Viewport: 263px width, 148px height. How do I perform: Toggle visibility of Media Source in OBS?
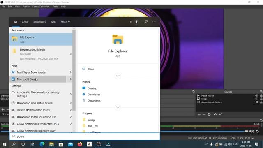tap(257, 95)
